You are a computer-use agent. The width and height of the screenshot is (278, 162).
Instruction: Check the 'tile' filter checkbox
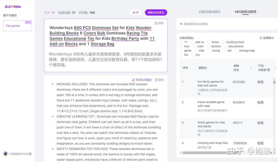(x=181, y=55)
